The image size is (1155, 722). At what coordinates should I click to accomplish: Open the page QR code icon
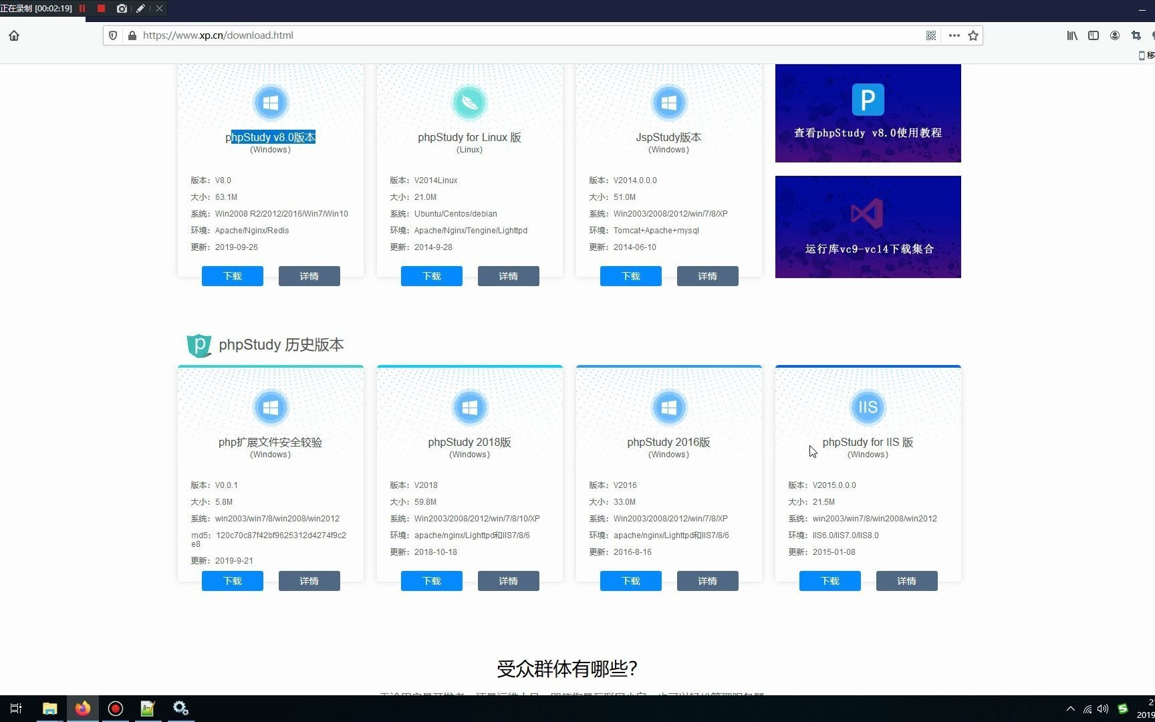tap(931, 35)
